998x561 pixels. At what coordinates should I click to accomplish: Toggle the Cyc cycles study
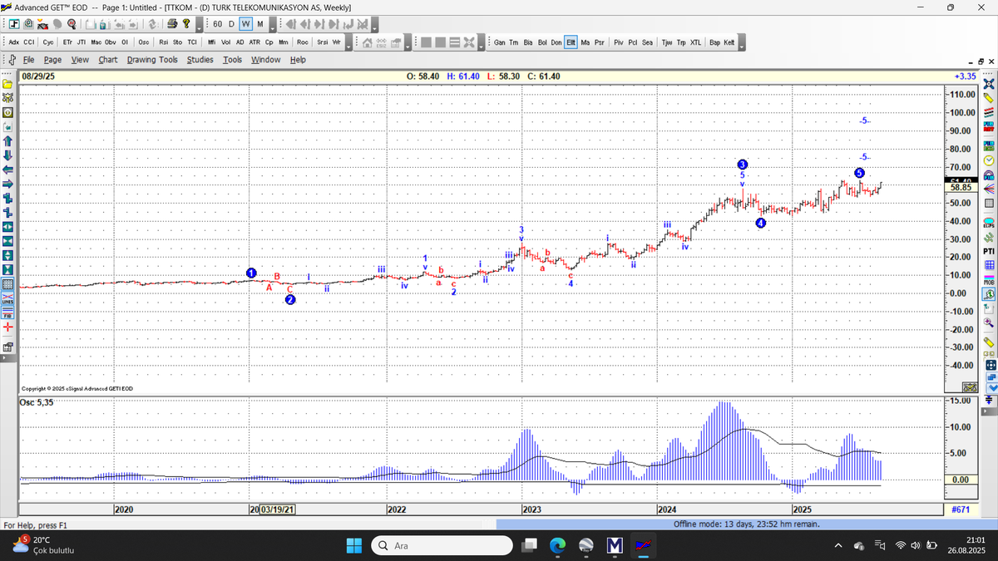tap(48, 41)
